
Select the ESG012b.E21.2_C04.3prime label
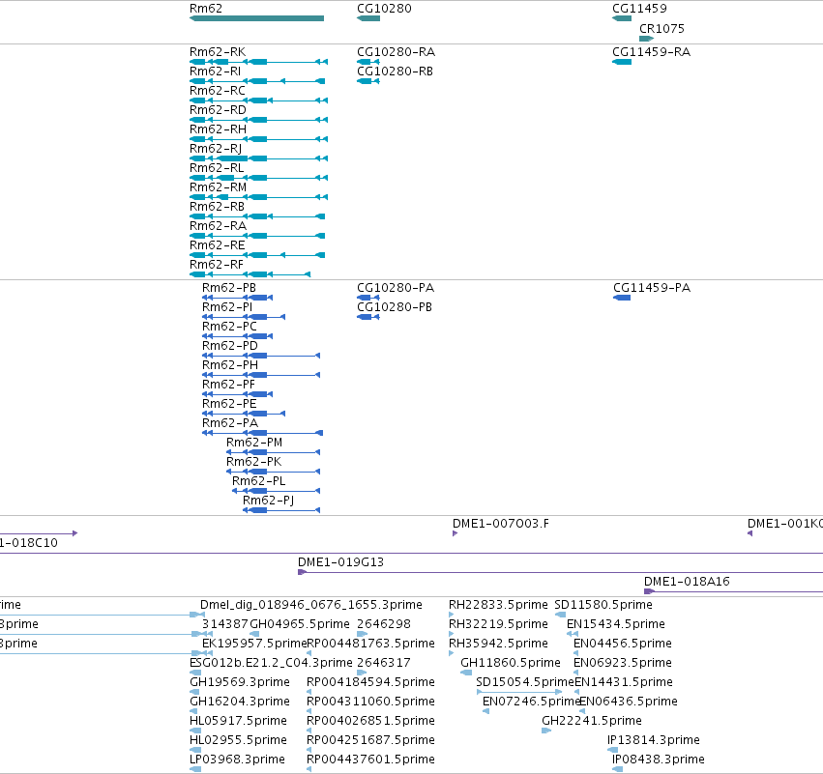tap(271, 663)
